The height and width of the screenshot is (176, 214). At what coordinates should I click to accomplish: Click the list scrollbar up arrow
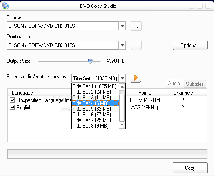122,87
